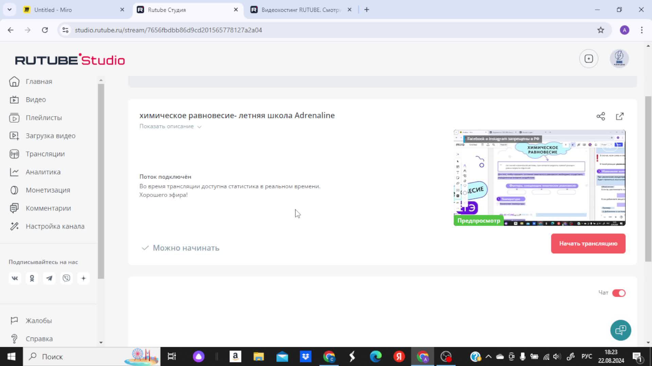Toggle the Чат switch off
This screenshot has width=652, height=366.
pyautogui.click(x=619, y=293)
